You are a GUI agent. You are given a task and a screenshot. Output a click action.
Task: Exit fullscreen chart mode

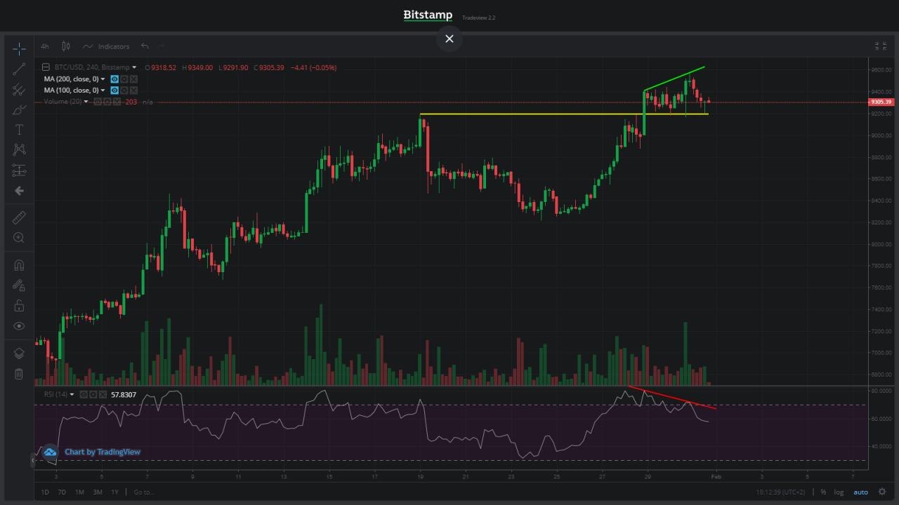coord(880,46)
